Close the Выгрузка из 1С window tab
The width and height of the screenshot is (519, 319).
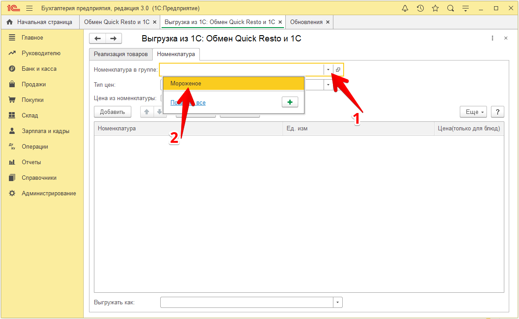click(x=280, y=22)
